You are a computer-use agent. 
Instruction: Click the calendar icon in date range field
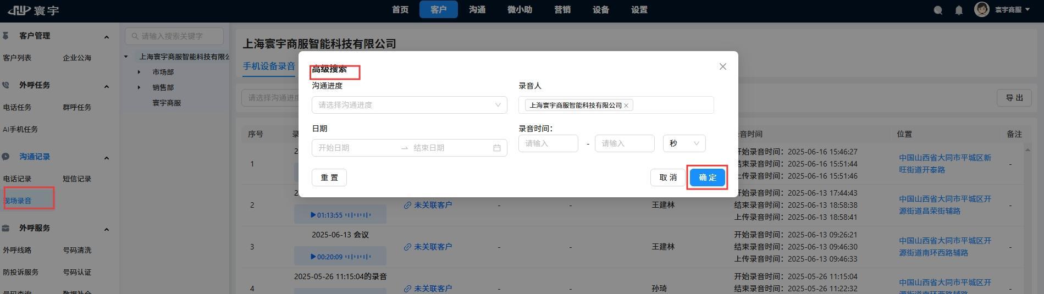coord(497,148)
